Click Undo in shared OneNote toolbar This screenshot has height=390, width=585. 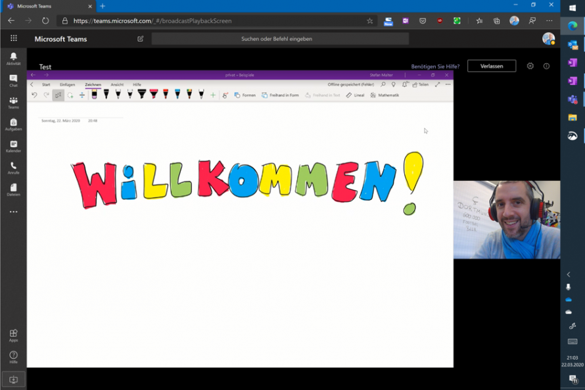point(34,95)
